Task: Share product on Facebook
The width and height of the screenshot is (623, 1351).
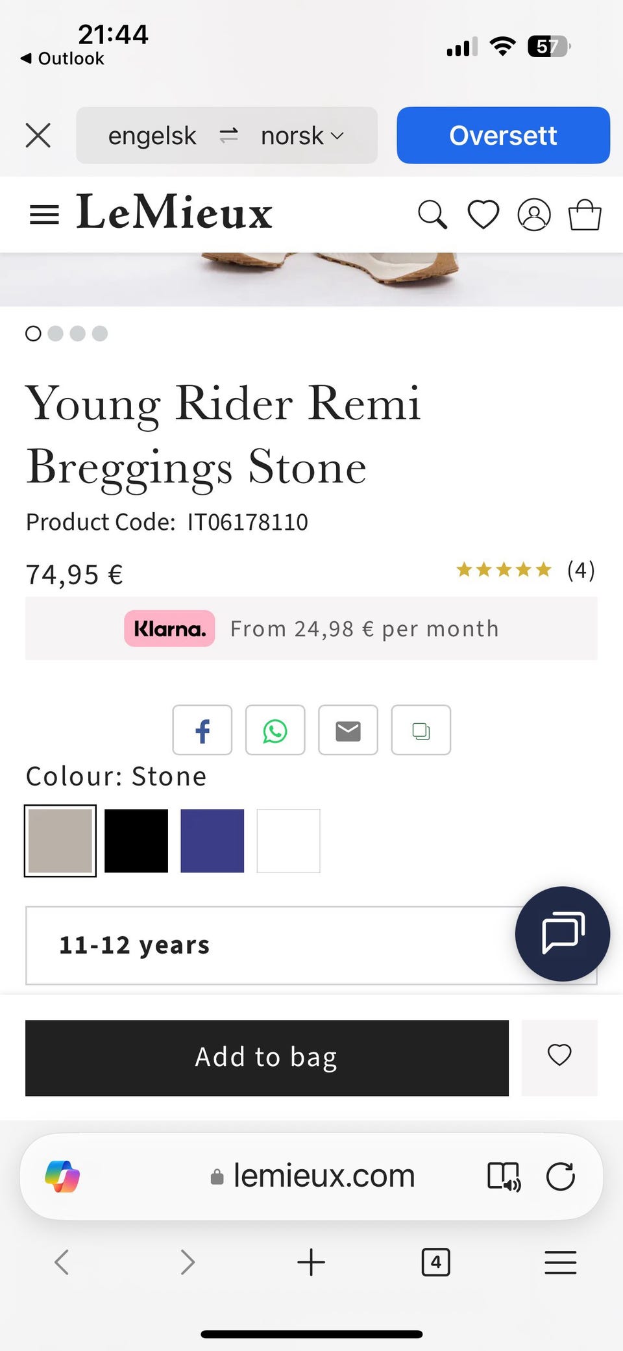Action: [x=202, y=730]
